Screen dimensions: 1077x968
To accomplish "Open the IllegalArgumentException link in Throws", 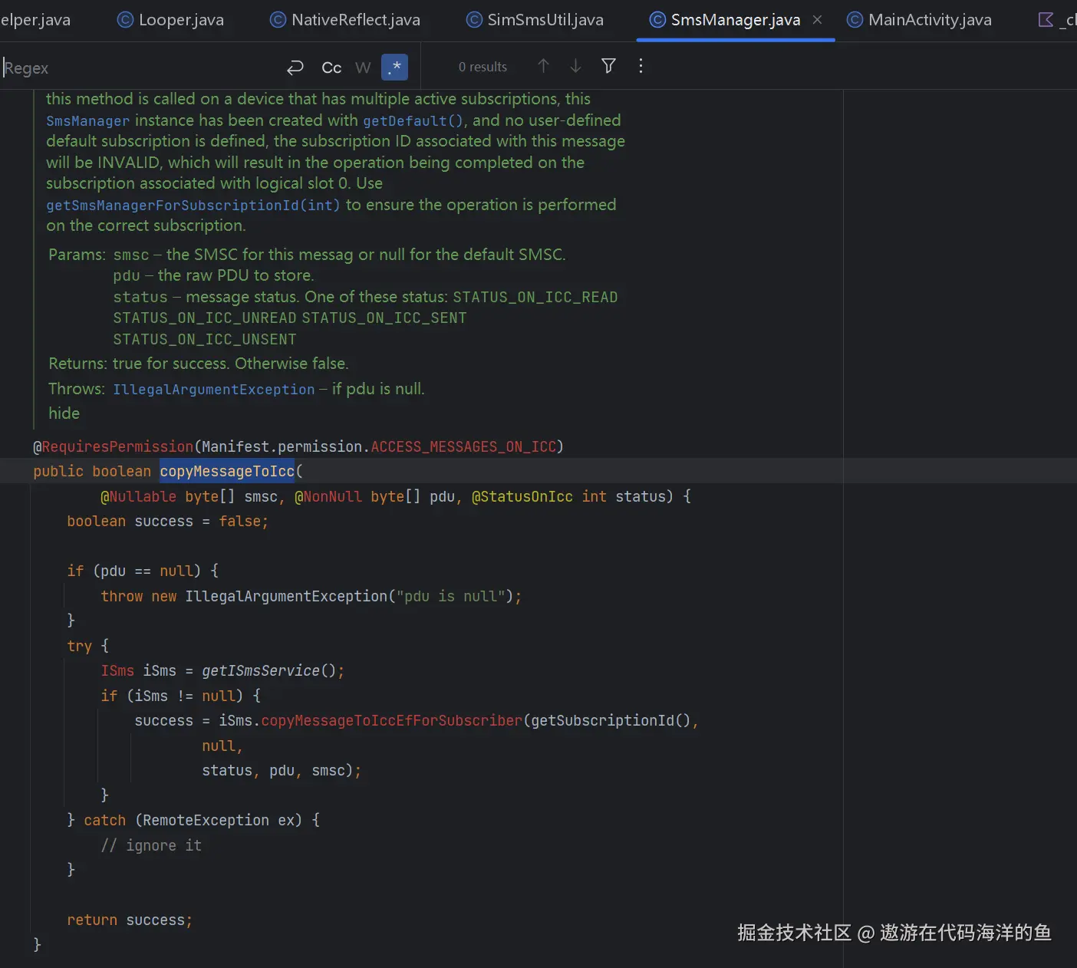I will 213,390.
